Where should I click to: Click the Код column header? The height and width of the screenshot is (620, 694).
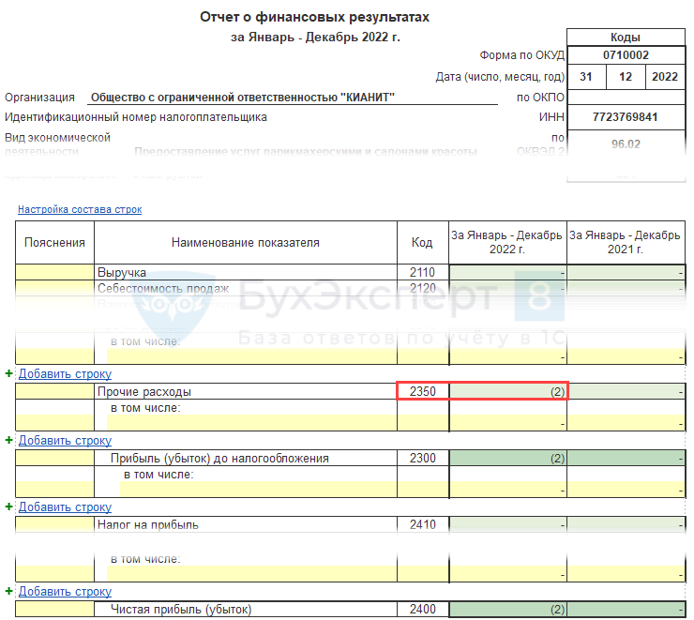423,243
